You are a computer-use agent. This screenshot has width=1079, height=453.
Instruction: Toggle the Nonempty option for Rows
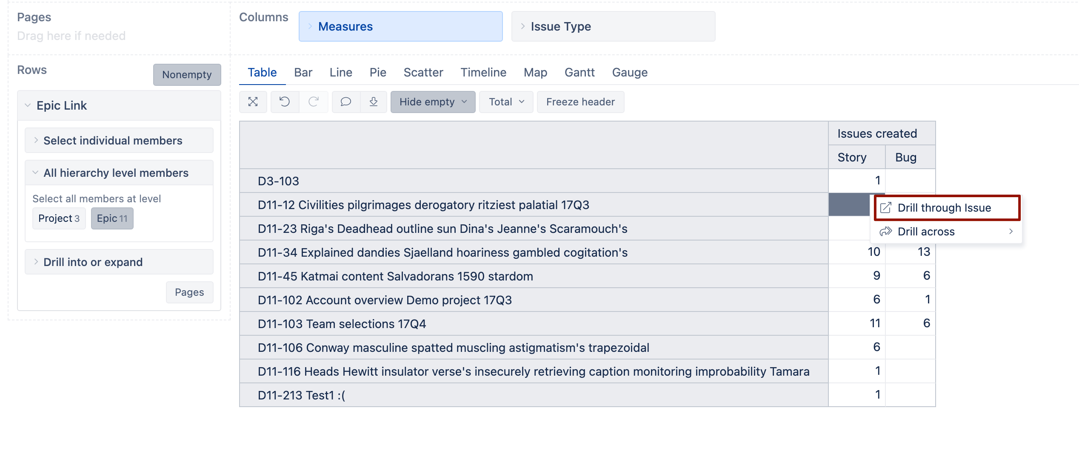pyautogui.click(x=187, y=75)
